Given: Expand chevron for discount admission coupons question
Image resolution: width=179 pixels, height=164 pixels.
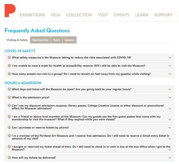Looking at the screenshot, I should tap(170, 109).
